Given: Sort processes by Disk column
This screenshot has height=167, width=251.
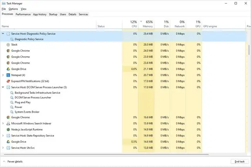Looking at the screenshot, I should click(162, 24).
